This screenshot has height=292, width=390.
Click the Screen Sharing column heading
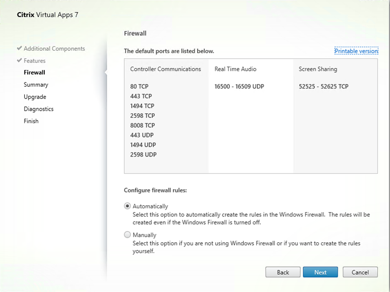pos(318,69)
